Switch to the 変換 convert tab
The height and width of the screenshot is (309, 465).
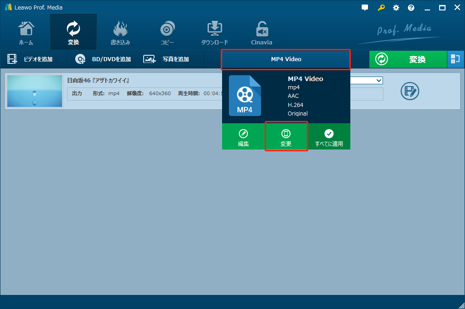[73, 33]
